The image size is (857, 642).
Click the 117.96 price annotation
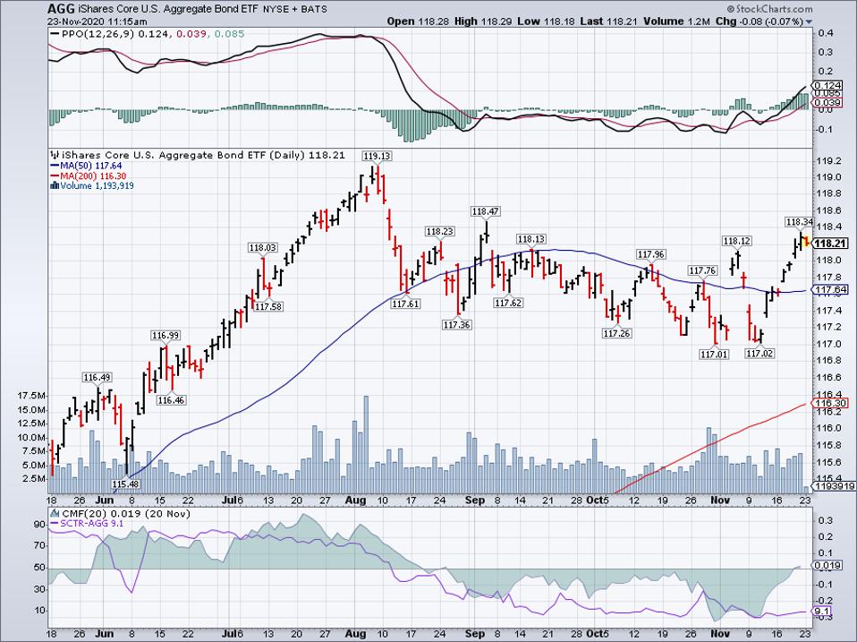point(651,255)
